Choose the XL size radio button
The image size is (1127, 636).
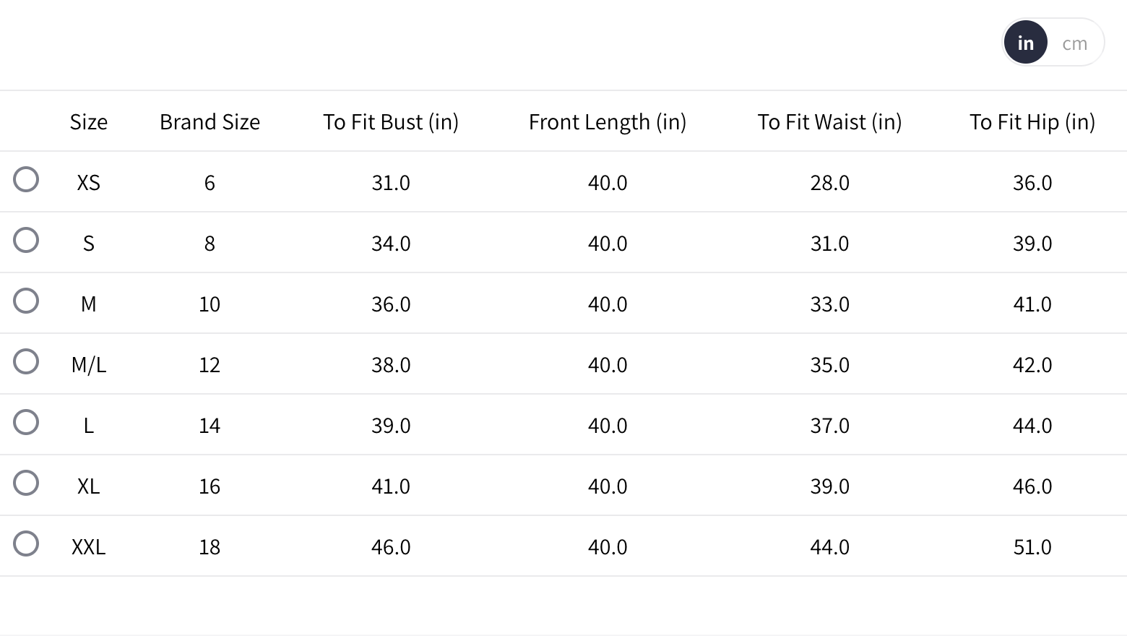[x=26, y=483]
